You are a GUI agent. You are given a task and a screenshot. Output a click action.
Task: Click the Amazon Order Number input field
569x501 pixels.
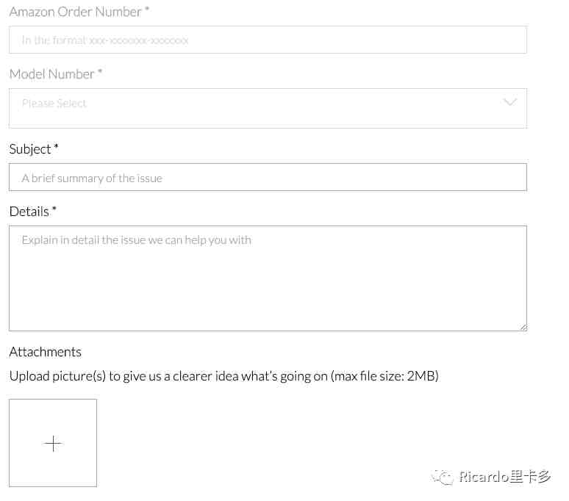(x=268, y=40)
